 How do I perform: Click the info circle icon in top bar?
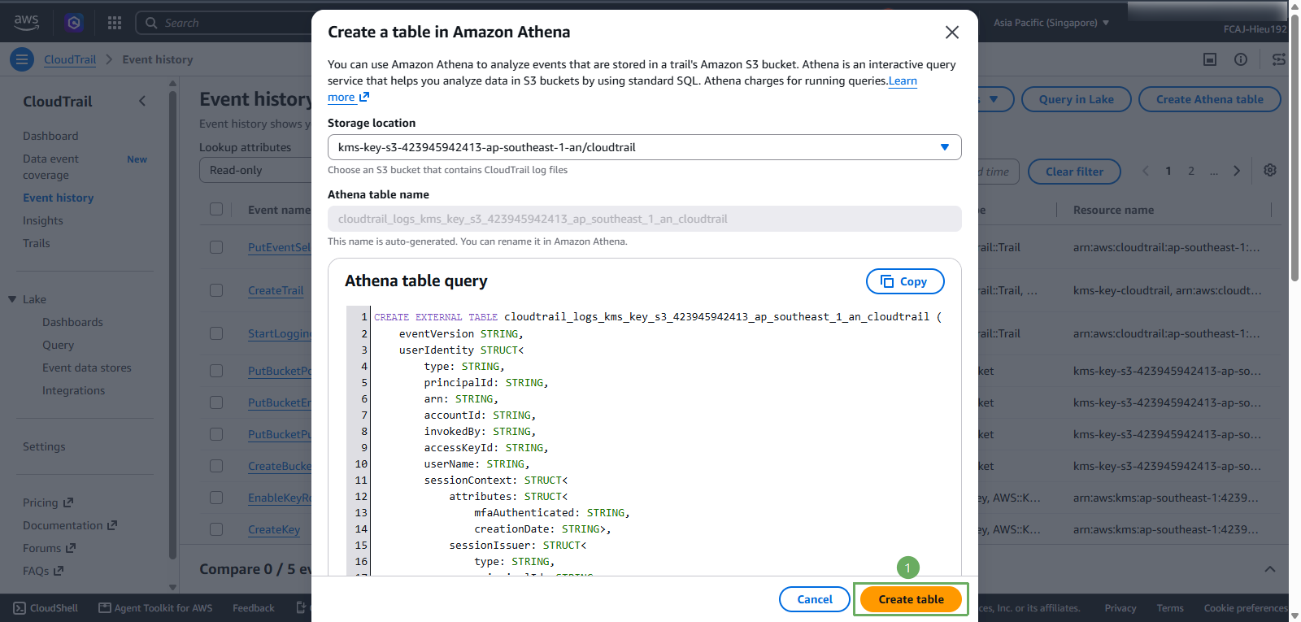(x=1241, y=59)
